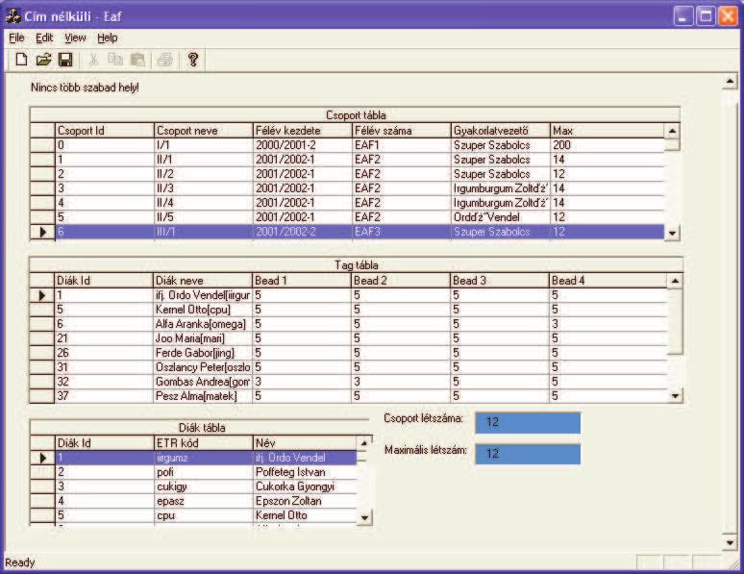Viewport: 744px width, 574px height.
Task: Click ETR kód 'epasz' cell
Action: click(x=203, y=501)
